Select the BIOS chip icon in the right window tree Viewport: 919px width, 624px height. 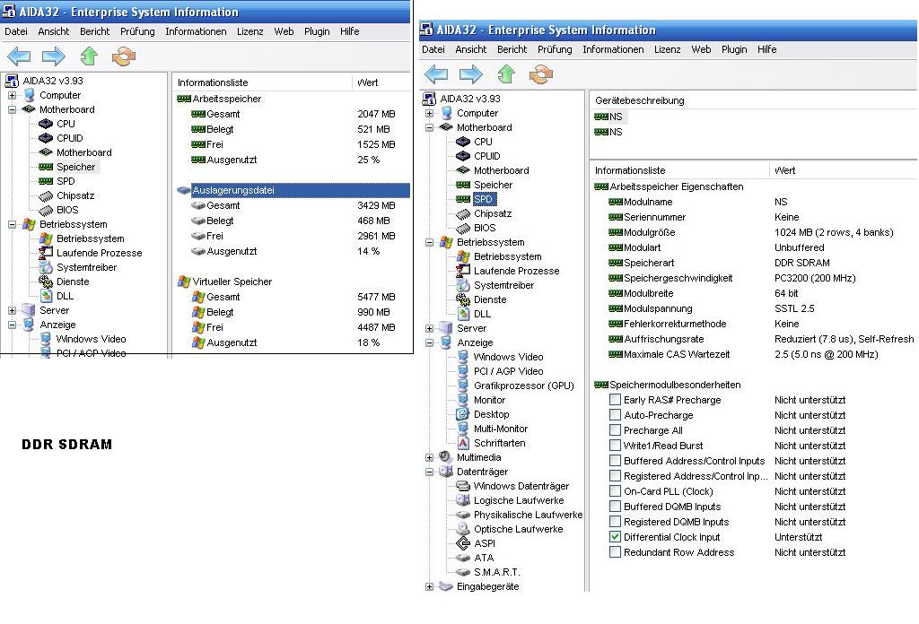[x=463, y=228]
